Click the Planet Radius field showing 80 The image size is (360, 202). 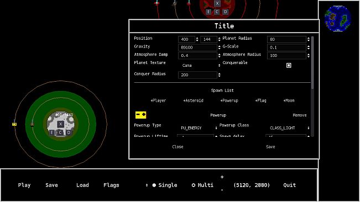[286, 39]
